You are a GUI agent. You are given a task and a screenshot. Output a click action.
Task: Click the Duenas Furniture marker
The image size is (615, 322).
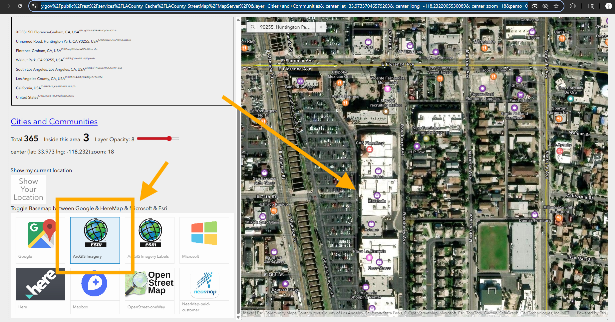click(535, 215)
